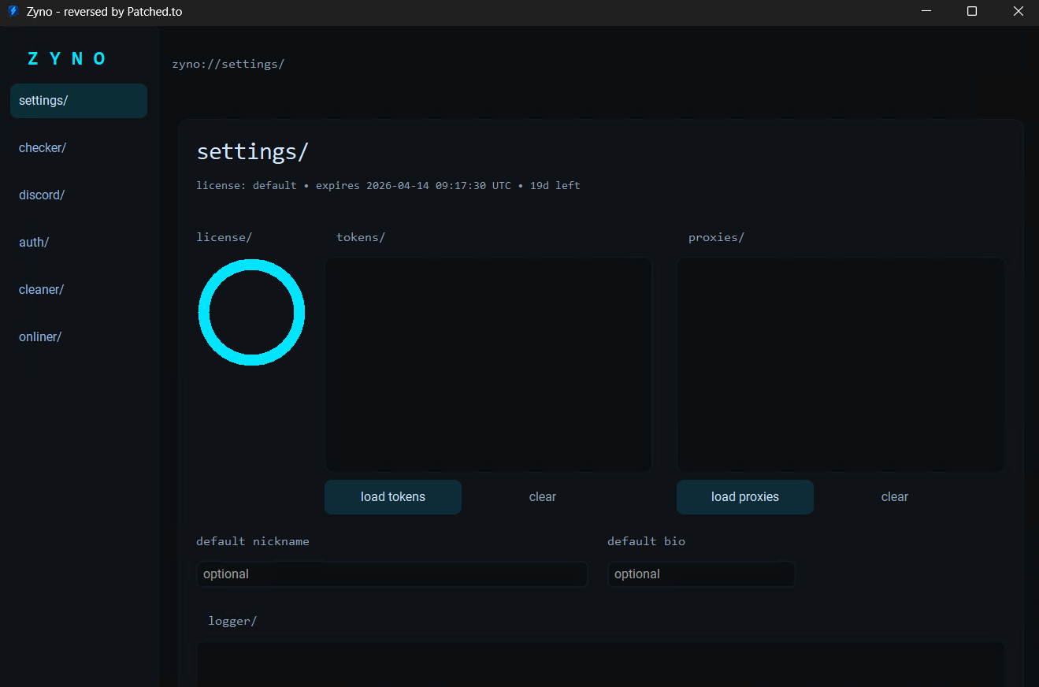Screen dimensions: 1039x687
Task: Click the large settings/ page heading
Action: coord(253,151)
